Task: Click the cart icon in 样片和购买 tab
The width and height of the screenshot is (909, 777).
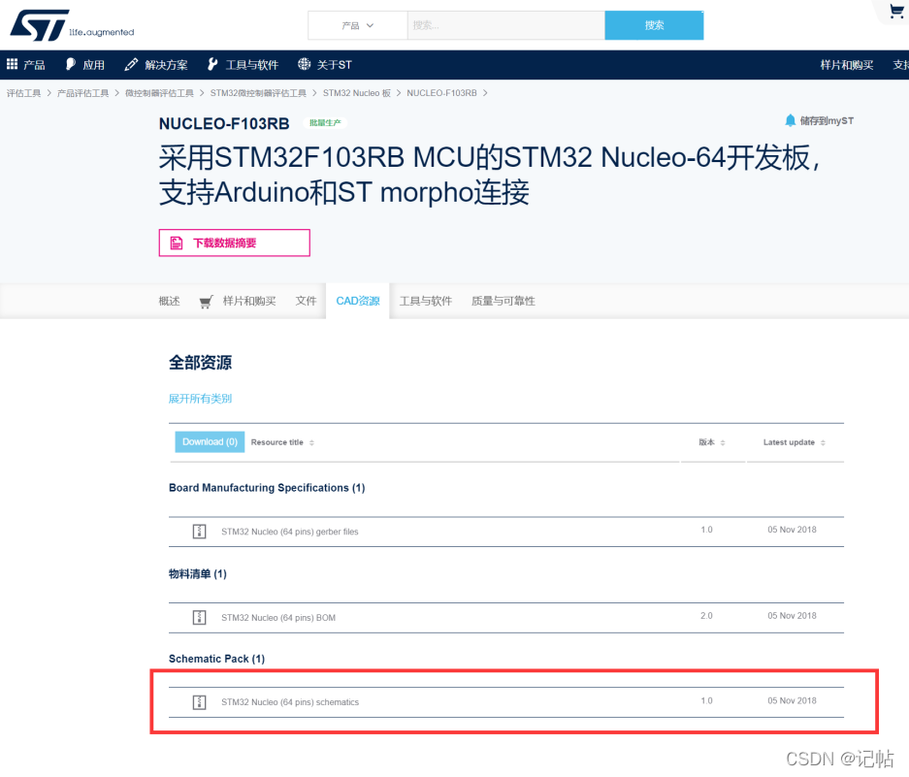Action: [x=206, y=302]
